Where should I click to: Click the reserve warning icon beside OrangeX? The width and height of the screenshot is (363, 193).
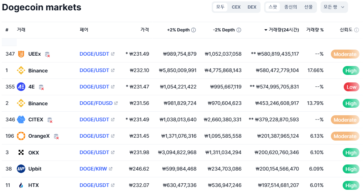[56, 137]
